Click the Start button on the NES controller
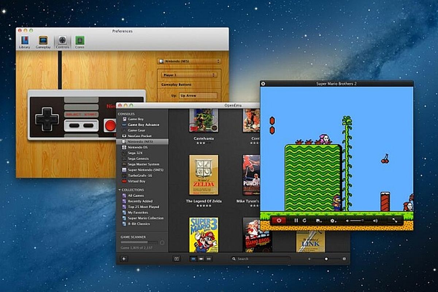 point(88,125)
